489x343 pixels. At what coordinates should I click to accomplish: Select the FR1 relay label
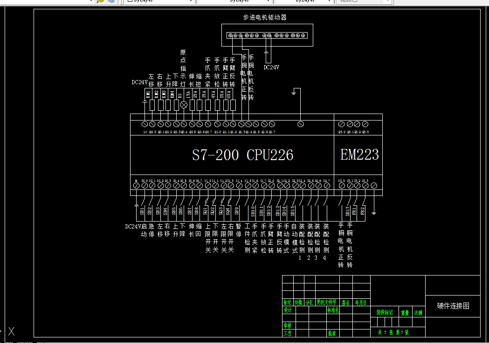point(354,211)
